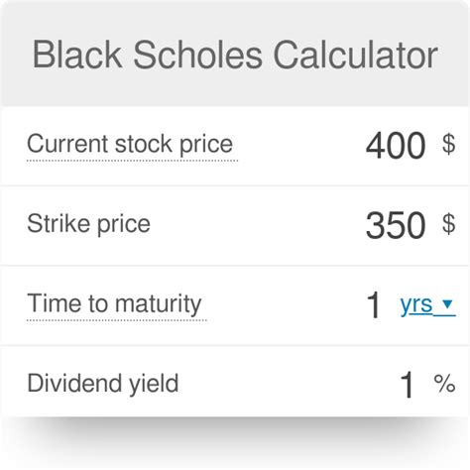Focus the dividend yield value field

pos(407,385)
